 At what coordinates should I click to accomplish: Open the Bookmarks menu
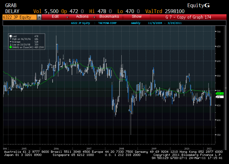(x=109, y=16)
